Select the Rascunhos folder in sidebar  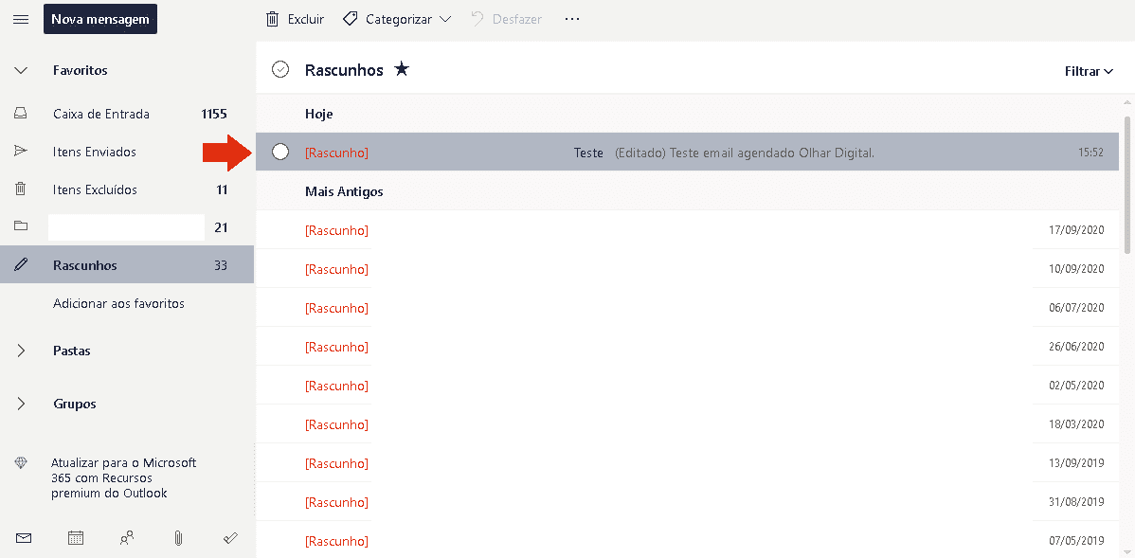[127, 265]
